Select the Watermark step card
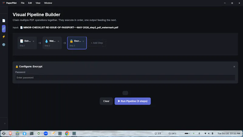 52,43
